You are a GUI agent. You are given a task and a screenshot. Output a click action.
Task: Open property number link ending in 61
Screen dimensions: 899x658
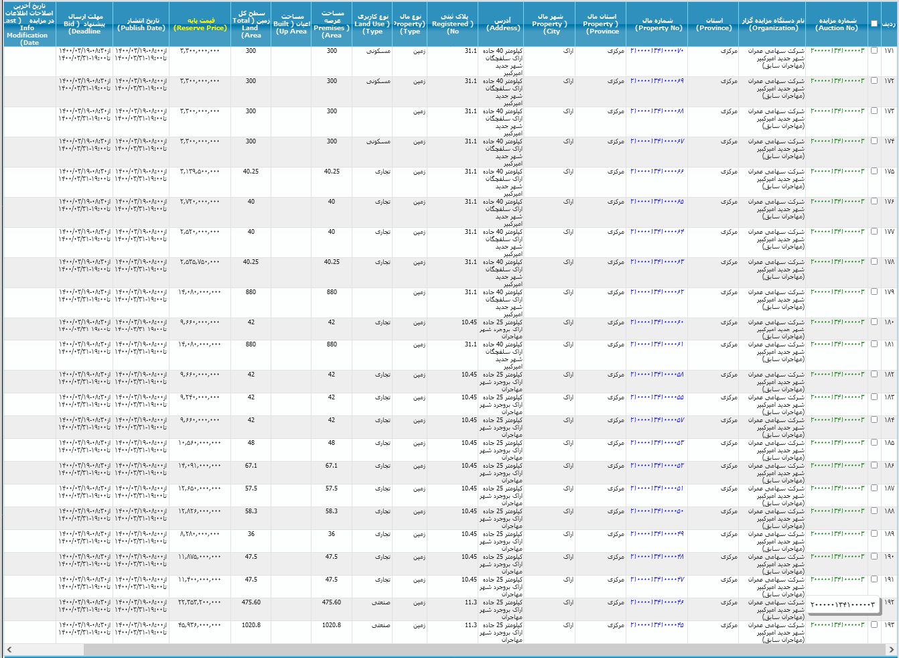657,344
